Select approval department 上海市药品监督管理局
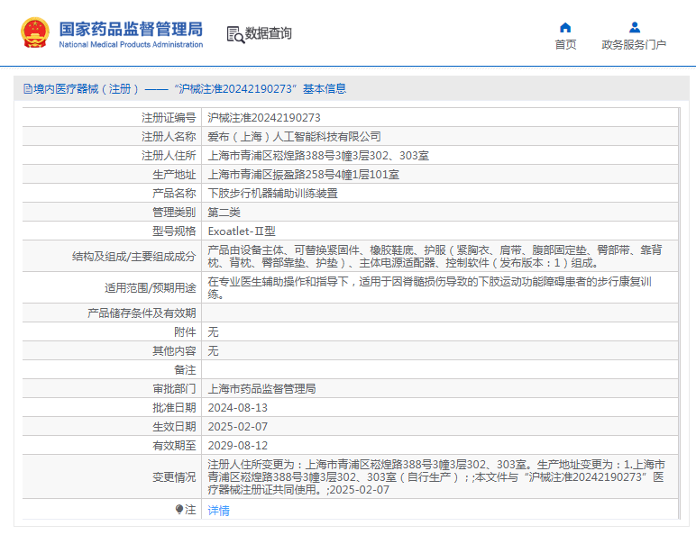This screenshot has height=544, width=696. click(261, 389)
